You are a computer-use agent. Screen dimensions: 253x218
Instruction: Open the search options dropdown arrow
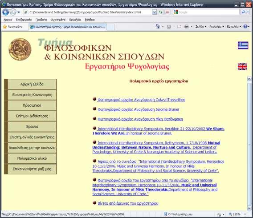click(248, 12)
